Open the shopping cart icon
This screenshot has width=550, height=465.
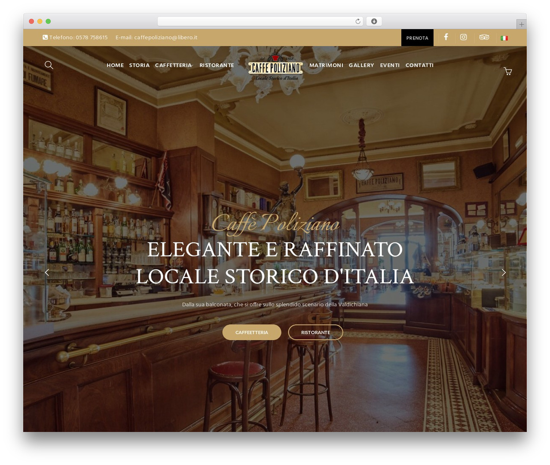pyautogui.click(x=508, y=71)
